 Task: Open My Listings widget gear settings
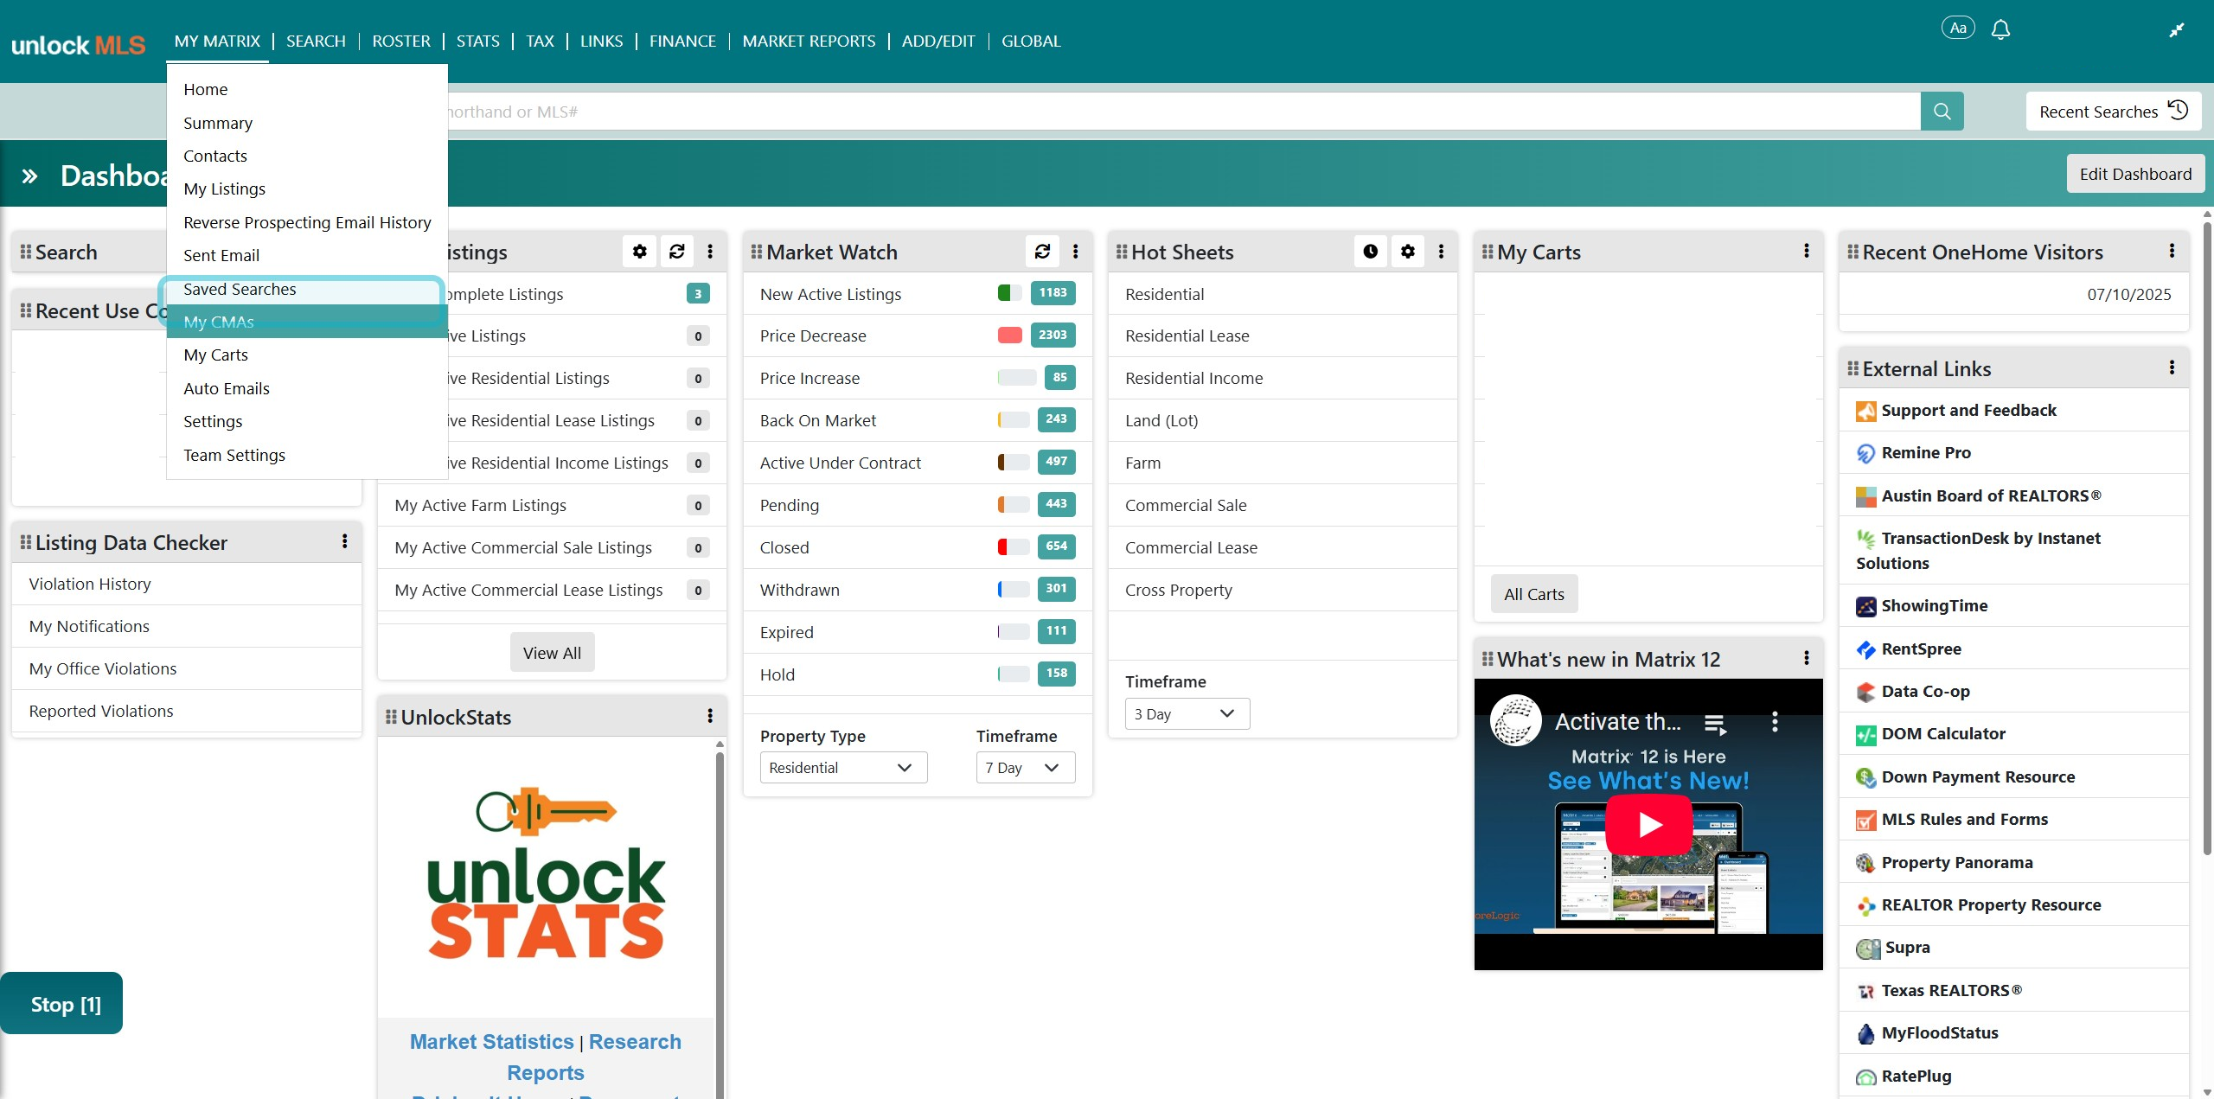[x=639, y=252]
